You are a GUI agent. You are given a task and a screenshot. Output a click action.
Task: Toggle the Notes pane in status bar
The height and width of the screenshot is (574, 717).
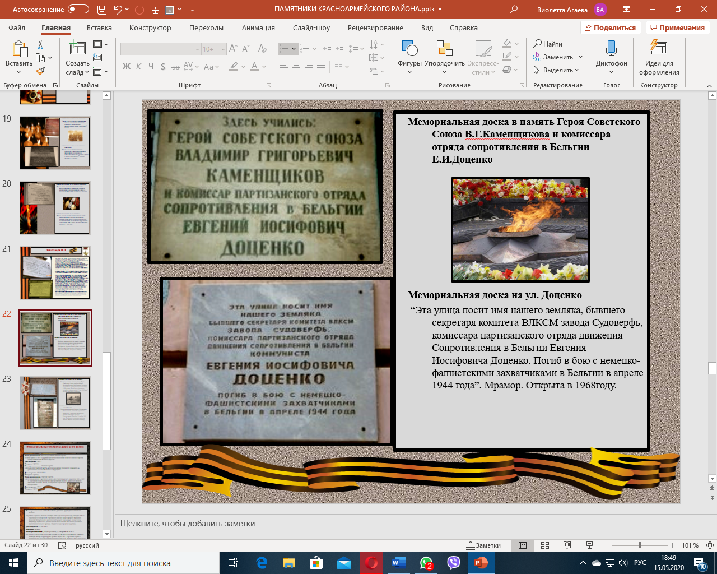[484, 545]
